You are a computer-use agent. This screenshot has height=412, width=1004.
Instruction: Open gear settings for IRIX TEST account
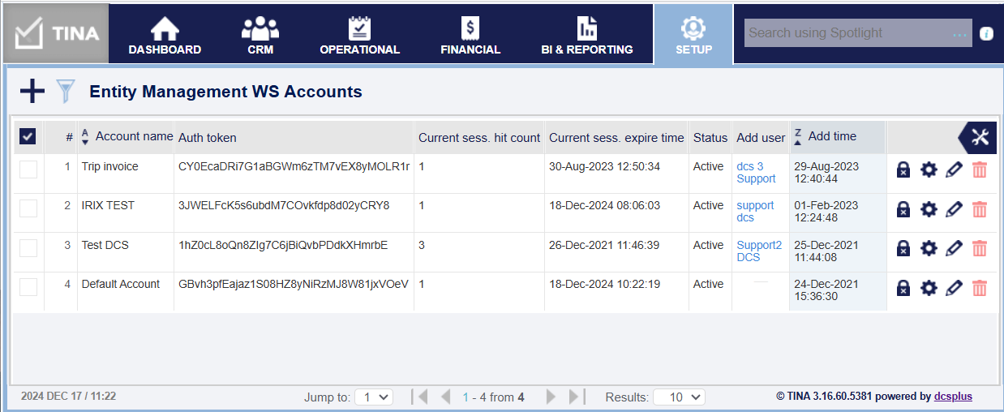point(929,209)
